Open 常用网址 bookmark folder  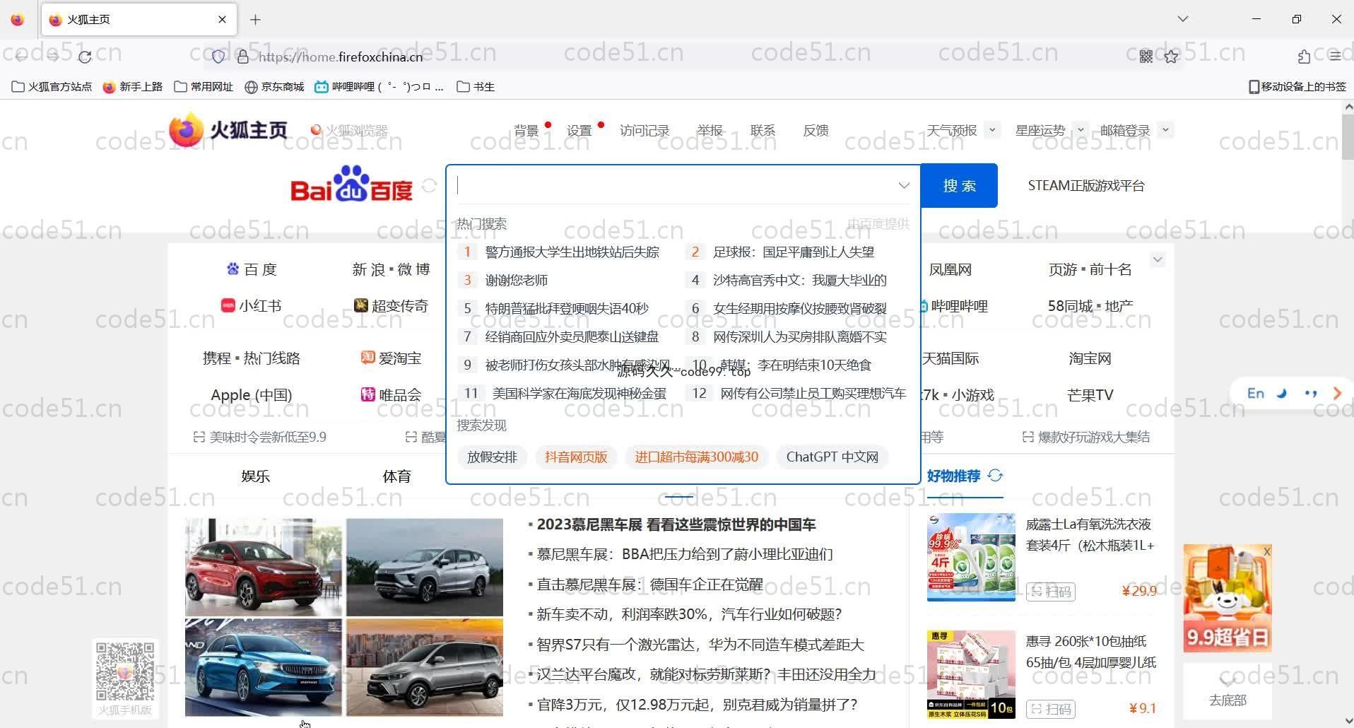(204, 86)
